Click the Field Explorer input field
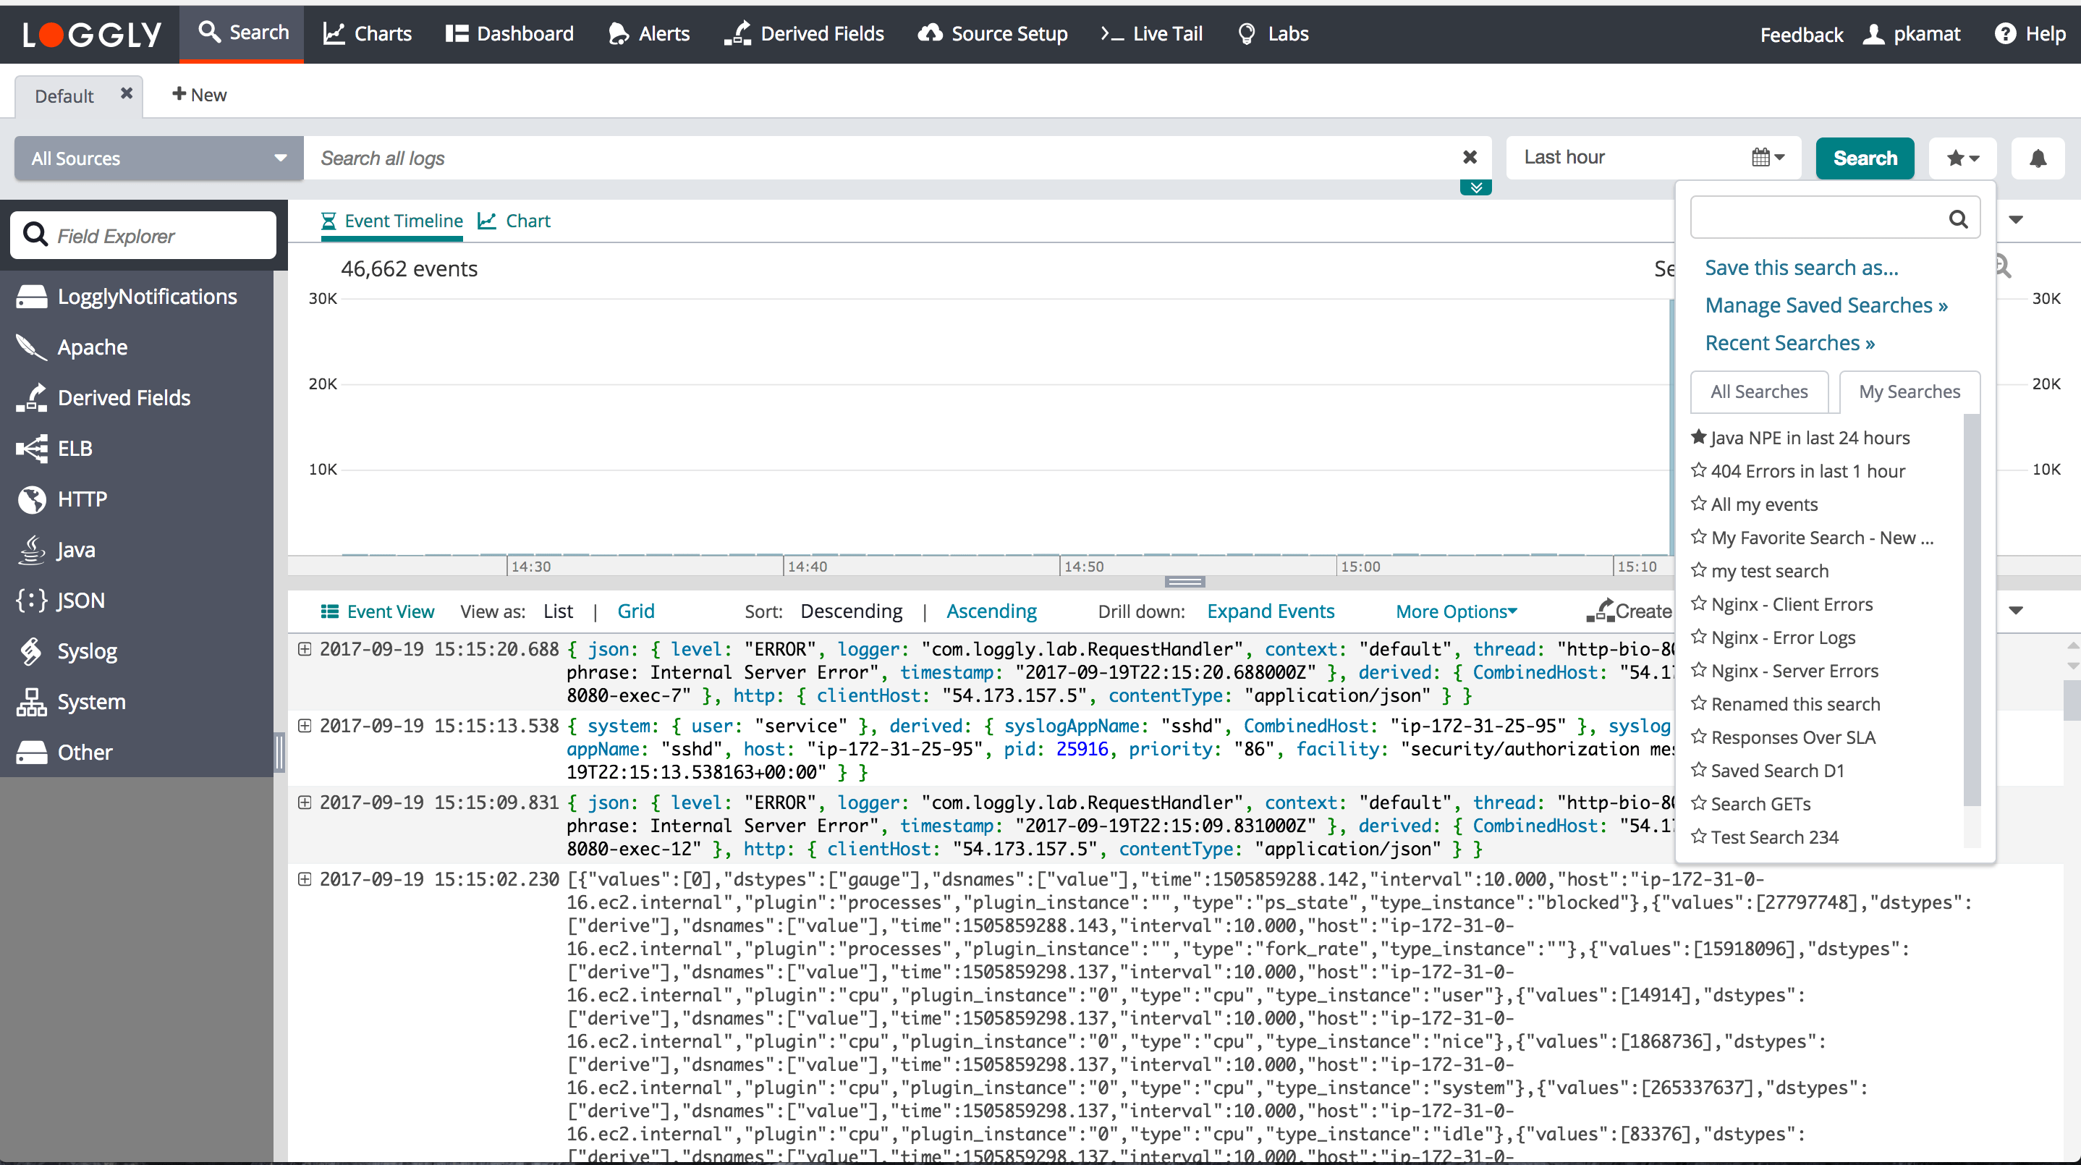This screenshot has width=2081, height=1165. (144, 236)
